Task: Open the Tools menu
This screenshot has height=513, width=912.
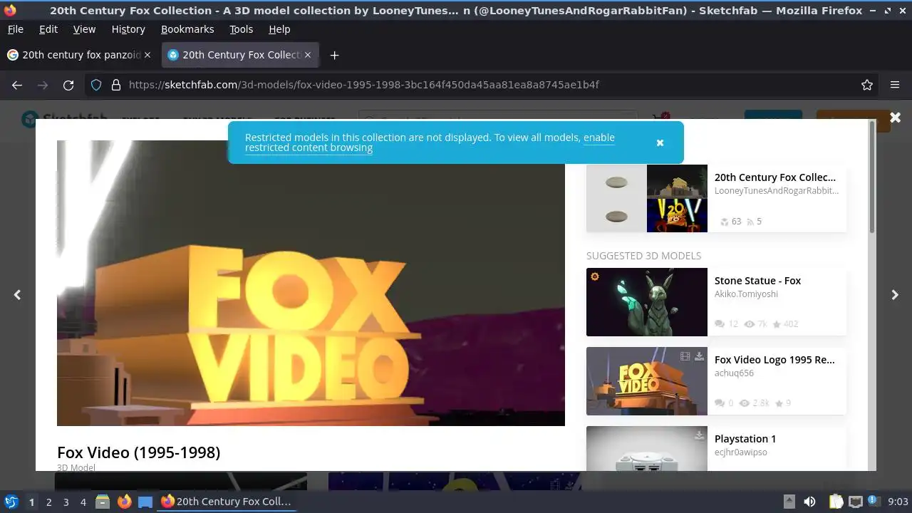Action: [241, 29]
